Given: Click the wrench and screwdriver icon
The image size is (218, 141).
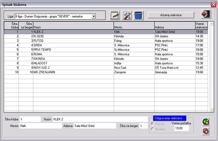Looking at the screenshot, I should coord(127,15).
